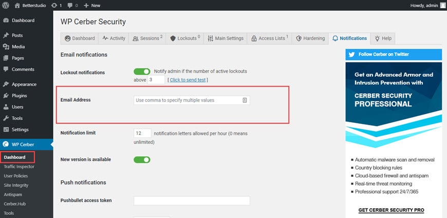This screenshot has width=447, height=218.
Task: Click the Push notifications section heading
Action: point(83,183)
